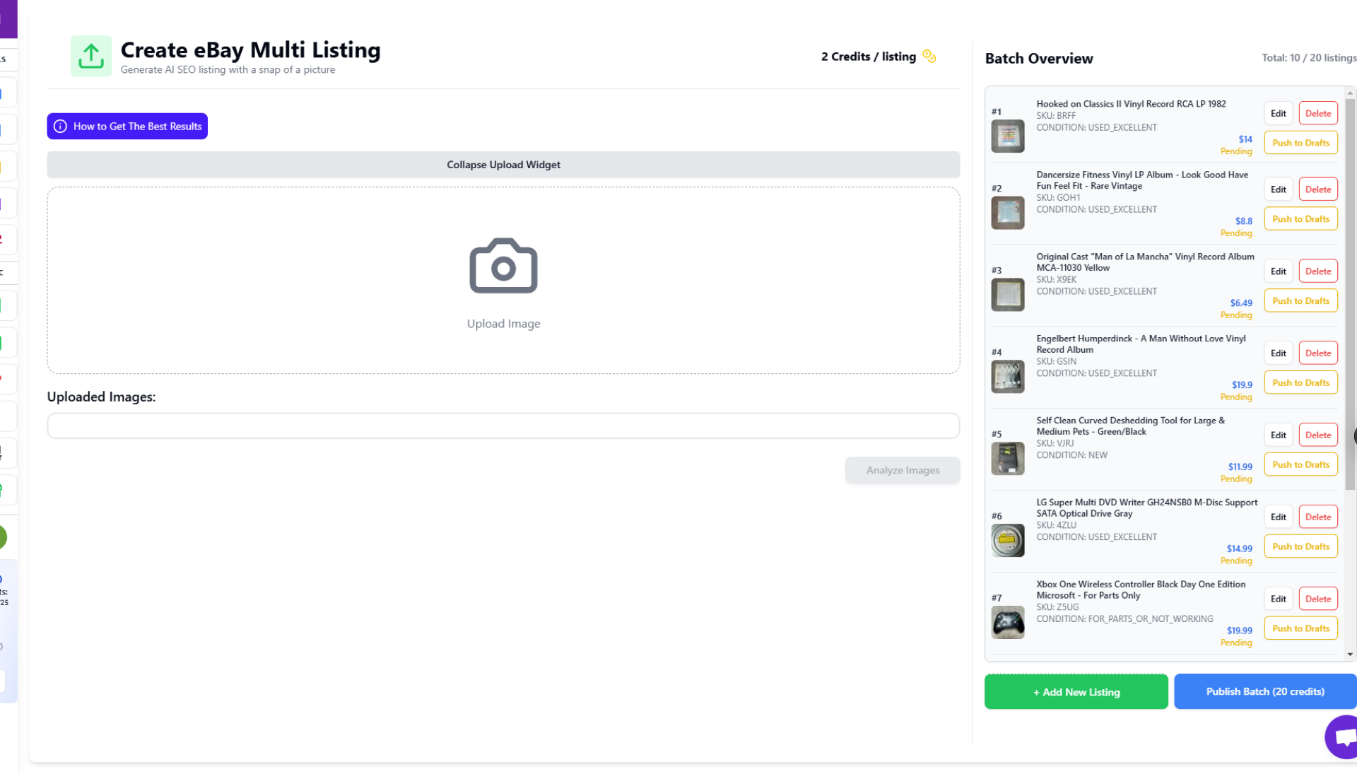
Task: Click Edit icon for Xbox One Wireless Controller listing
Action: tap(1279, 599)
